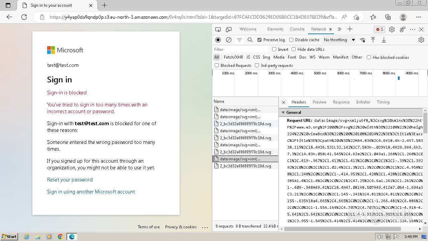Switch to the Console tab

(297, 29)
